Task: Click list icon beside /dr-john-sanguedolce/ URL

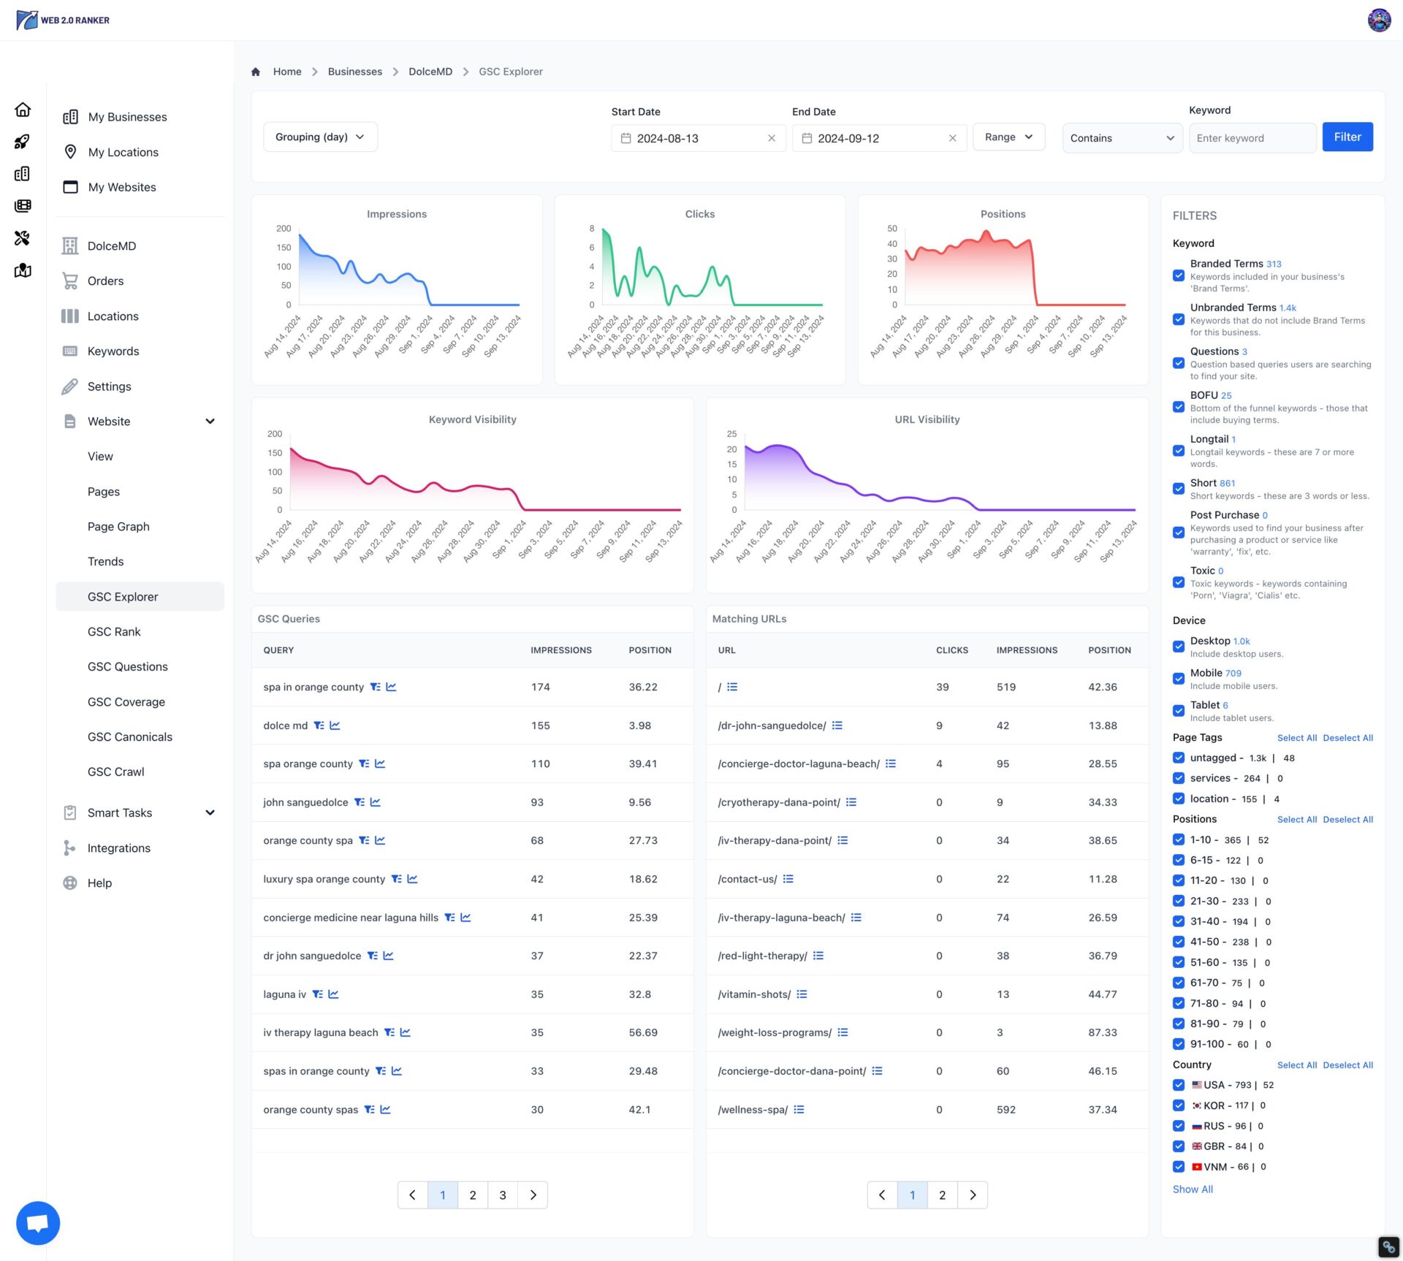Action: pos(837,725)
